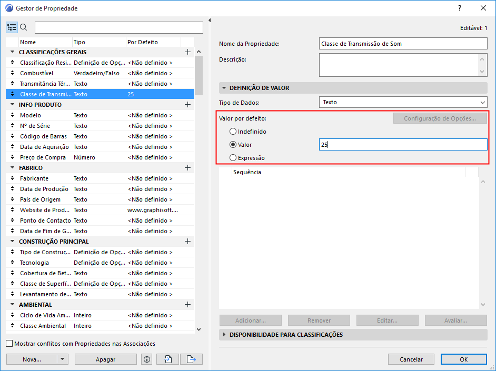The height and width of the screenshot is (371, 496).
Task: Select the Valor radio option
Action: click(233, 145)
